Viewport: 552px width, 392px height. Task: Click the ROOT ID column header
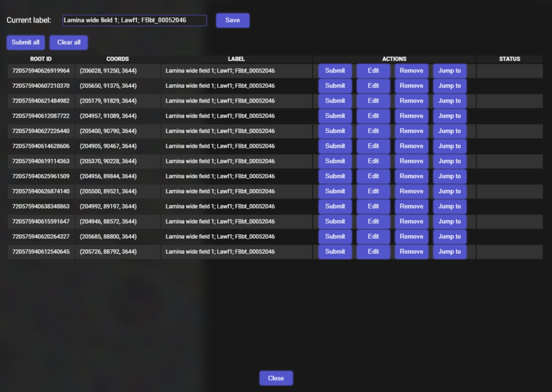(x=41, y=59)
